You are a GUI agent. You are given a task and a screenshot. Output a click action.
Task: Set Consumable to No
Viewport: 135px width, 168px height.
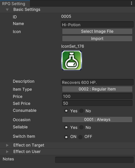click(x=81, y=111)
